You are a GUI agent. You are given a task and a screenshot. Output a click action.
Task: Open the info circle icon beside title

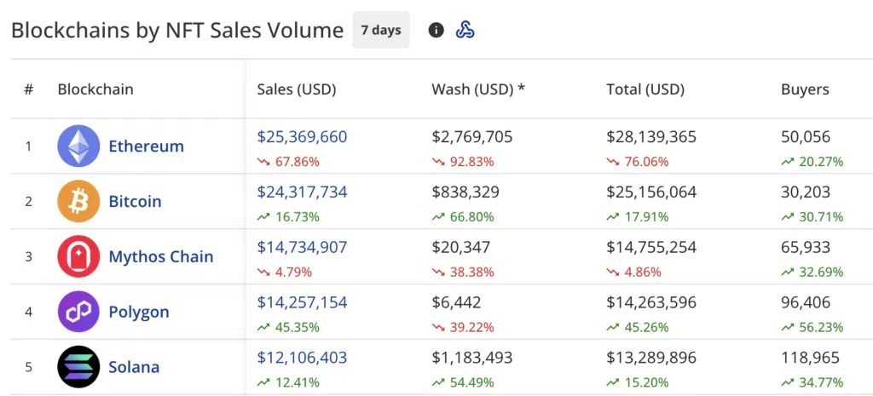click(x=436, y=31)
